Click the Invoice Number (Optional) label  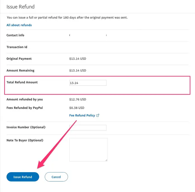tap(26, 127)
